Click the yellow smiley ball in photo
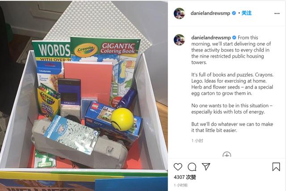 (x=122, y=119)
